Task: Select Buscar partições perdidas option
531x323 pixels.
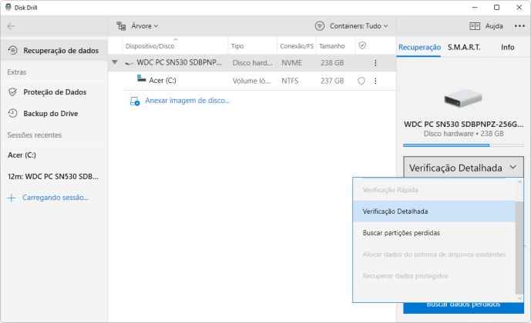Action: click(434, 233)
